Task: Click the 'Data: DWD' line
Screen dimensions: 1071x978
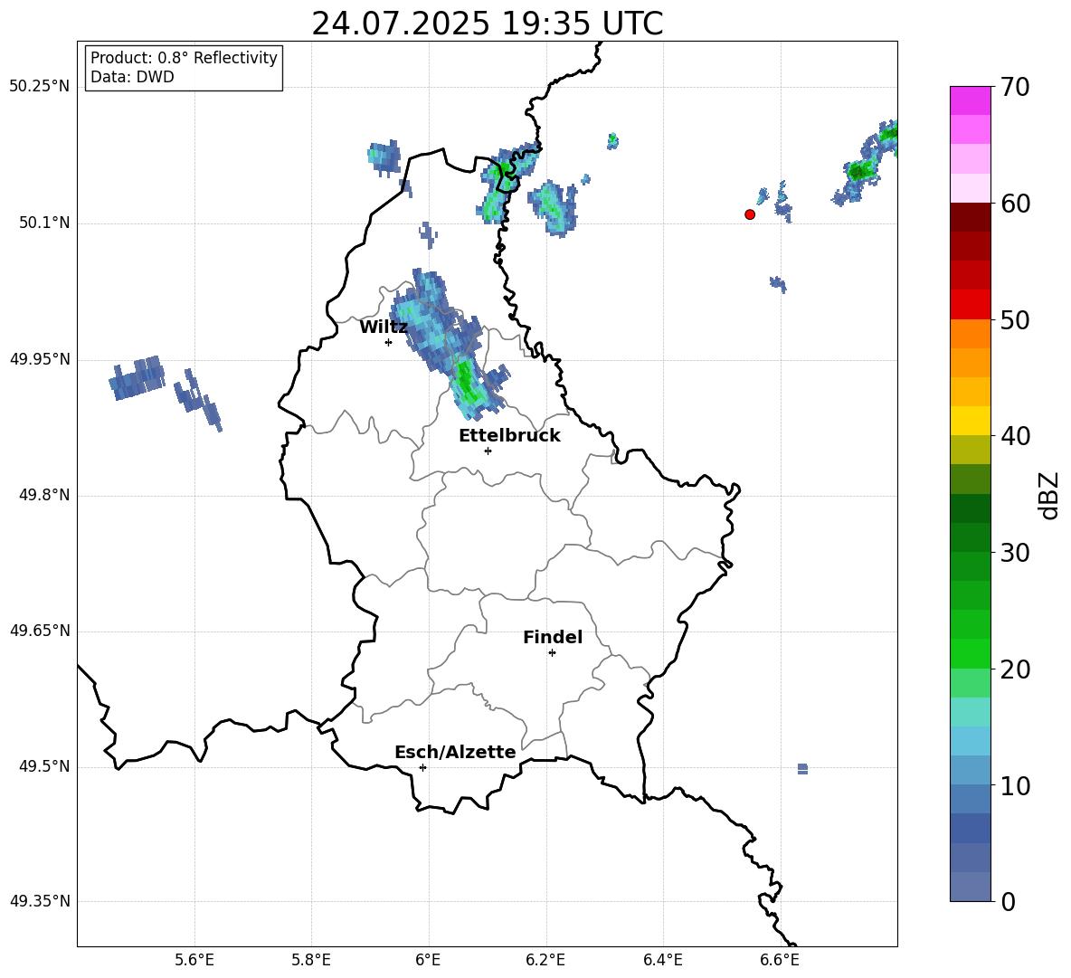Action: pos(132,77)
